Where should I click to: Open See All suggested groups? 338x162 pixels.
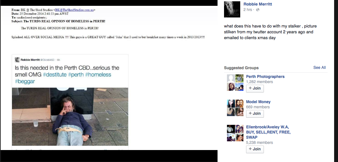click(x=320, y=68)
